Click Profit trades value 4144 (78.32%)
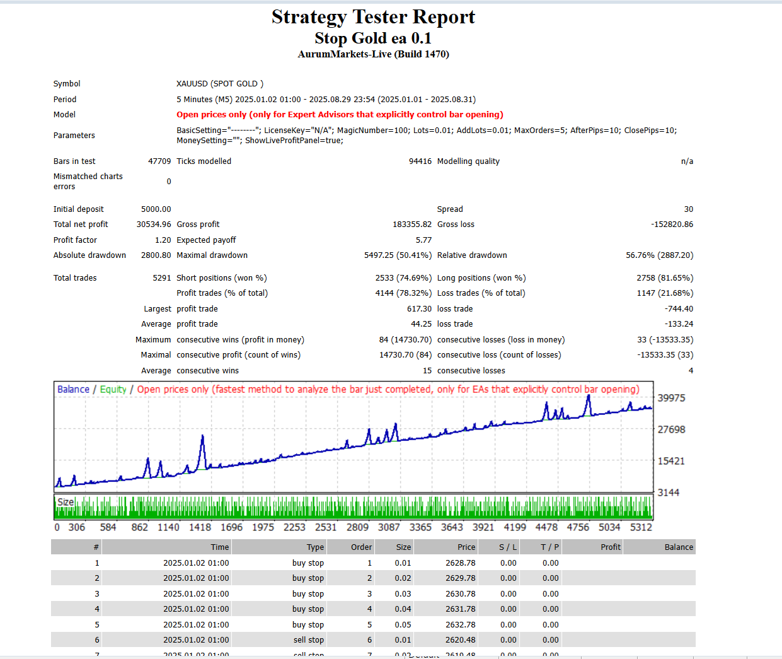The image size is (782, 659). [x=404, y=293]
